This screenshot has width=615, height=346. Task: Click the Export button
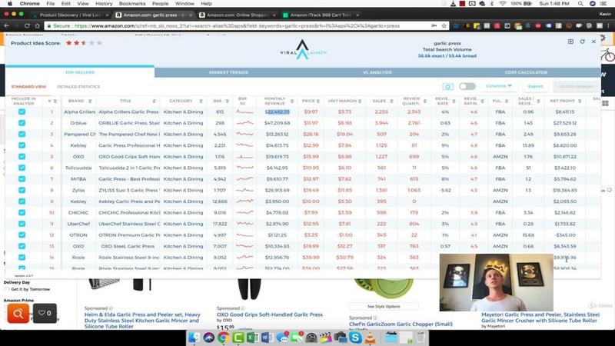coord(535,86)
